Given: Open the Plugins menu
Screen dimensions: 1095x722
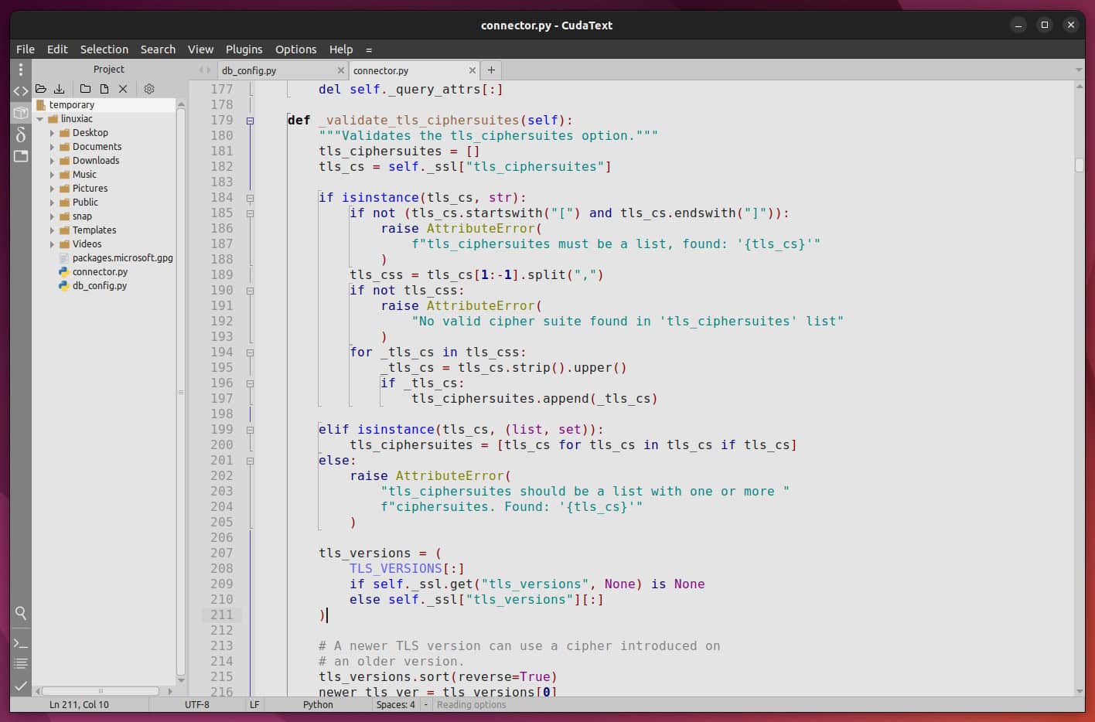Looking at the screenshot, I should point(244,49).
